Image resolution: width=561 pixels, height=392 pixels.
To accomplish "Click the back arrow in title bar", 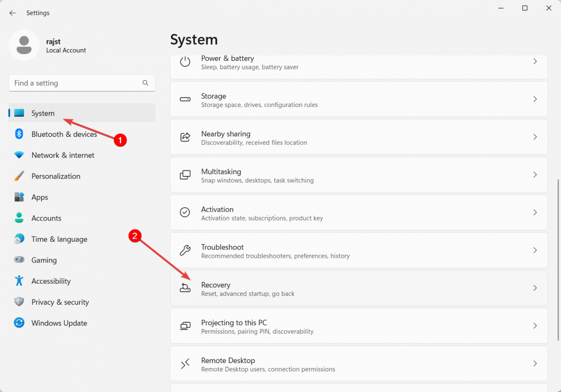I will [x=12, y=13].
